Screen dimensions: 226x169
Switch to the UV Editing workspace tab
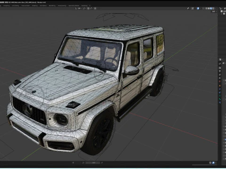point(16,6)
